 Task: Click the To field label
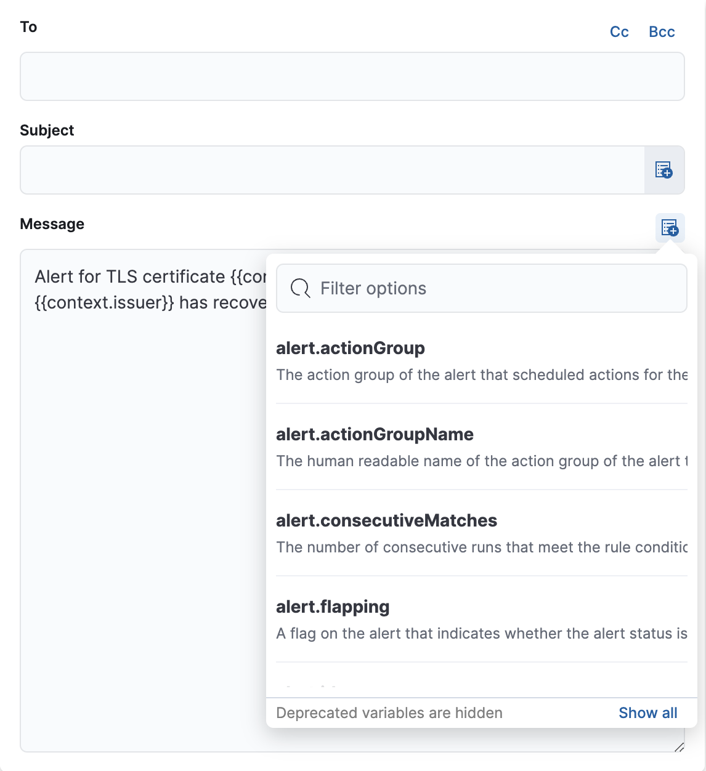pos(28,26)
